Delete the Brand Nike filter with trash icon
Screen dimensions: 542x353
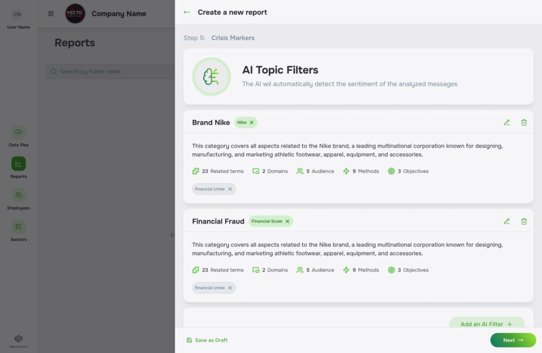coord(524,123)
